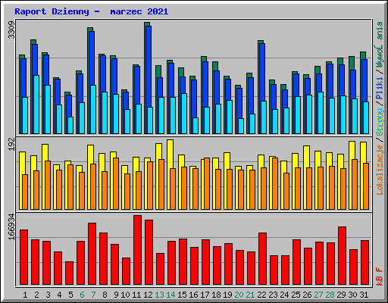
Task: Click the orange bar for day 9
Action: click(116, 183)
